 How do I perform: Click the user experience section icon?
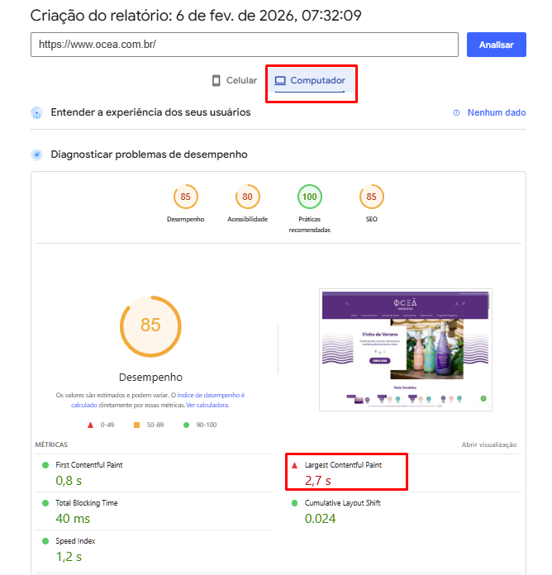[36, 112]
